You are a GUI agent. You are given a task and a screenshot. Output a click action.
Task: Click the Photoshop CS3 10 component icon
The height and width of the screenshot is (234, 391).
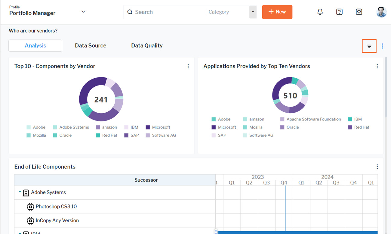tap(30, 207)
